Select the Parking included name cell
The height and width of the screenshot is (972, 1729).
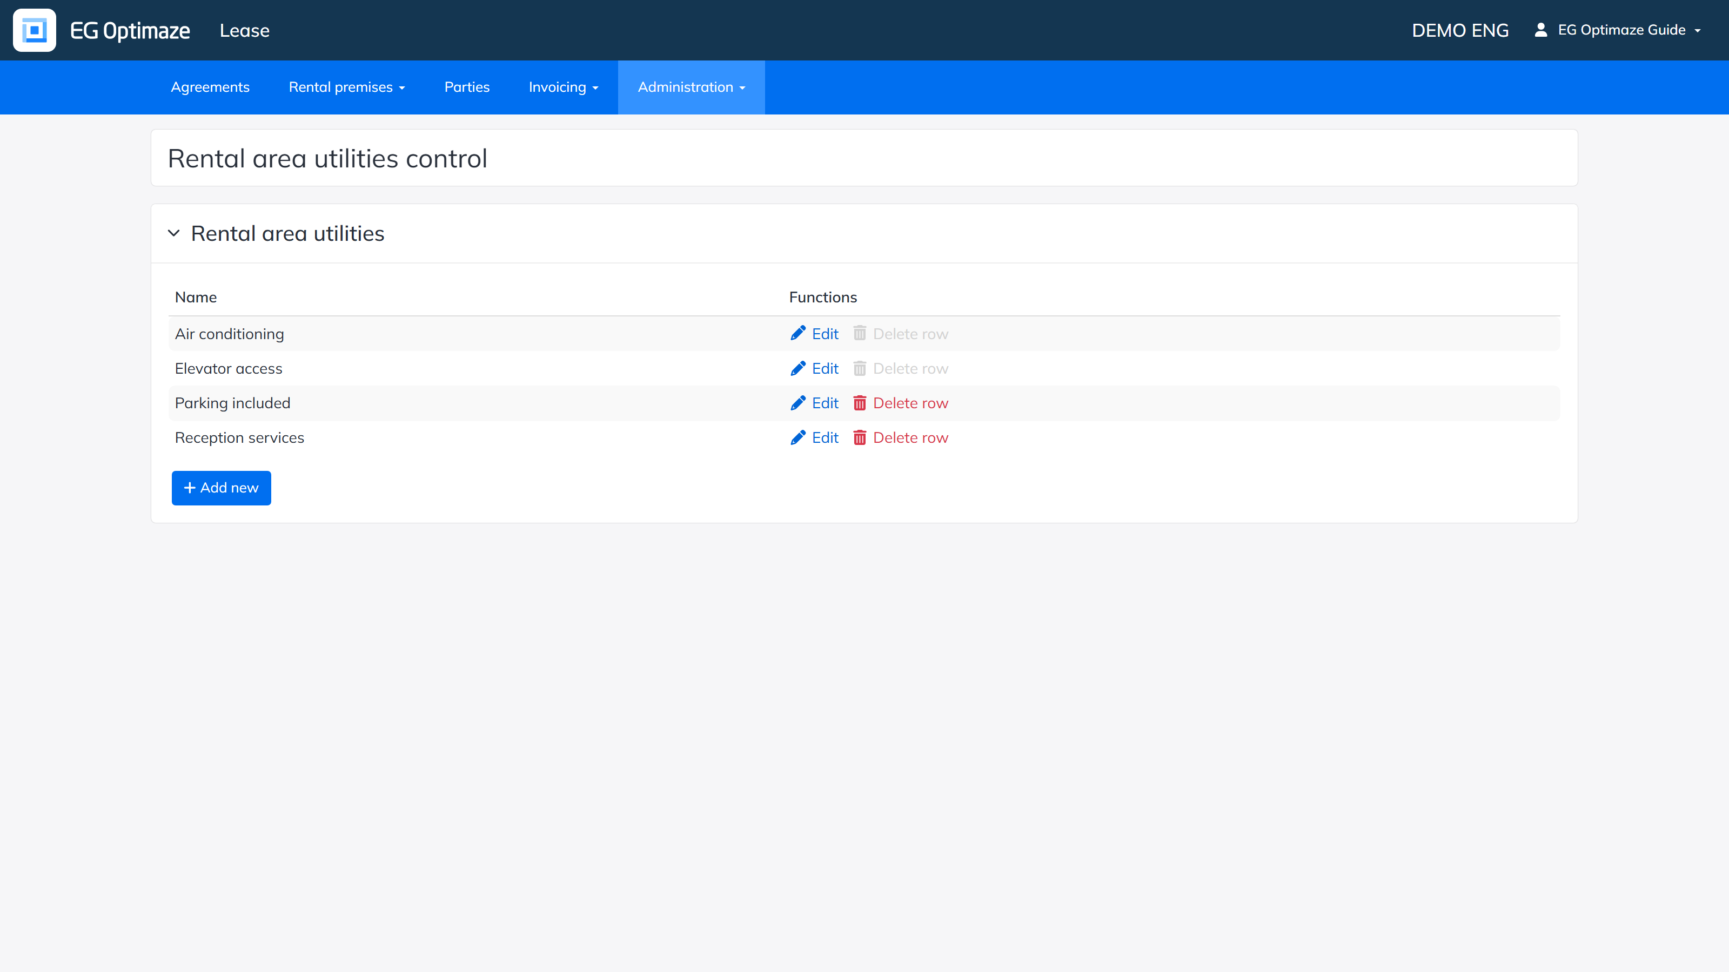tap(233, 402)
